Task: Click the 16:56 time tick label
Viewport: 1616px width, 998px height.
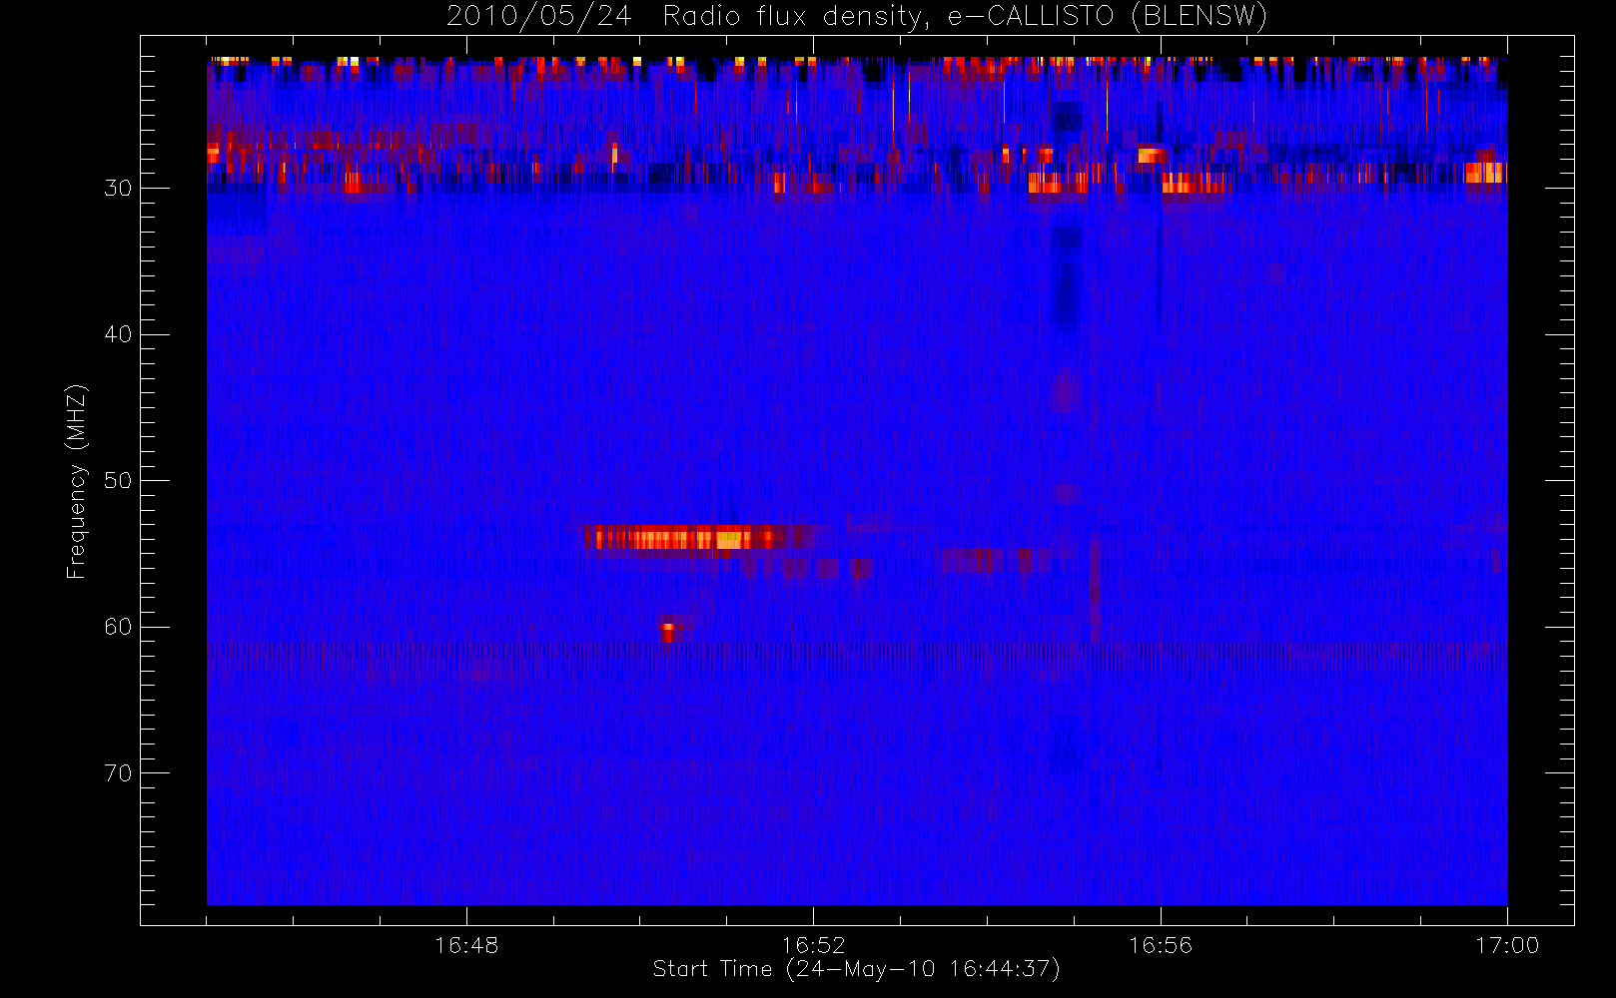Action: 1161,945
